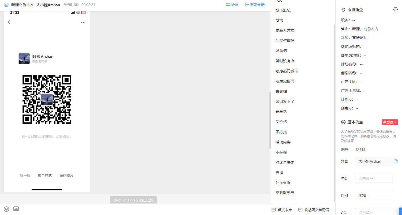Choose the phrase 考虑旅拍吗
The height and width of the screenshot is (215, 402).
pos(285,81)
